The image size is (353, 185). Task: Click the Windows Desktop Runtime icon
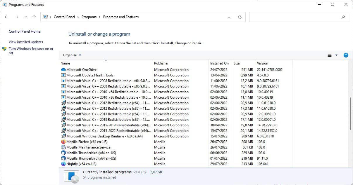pyautogui.click(x=63, y=136)
